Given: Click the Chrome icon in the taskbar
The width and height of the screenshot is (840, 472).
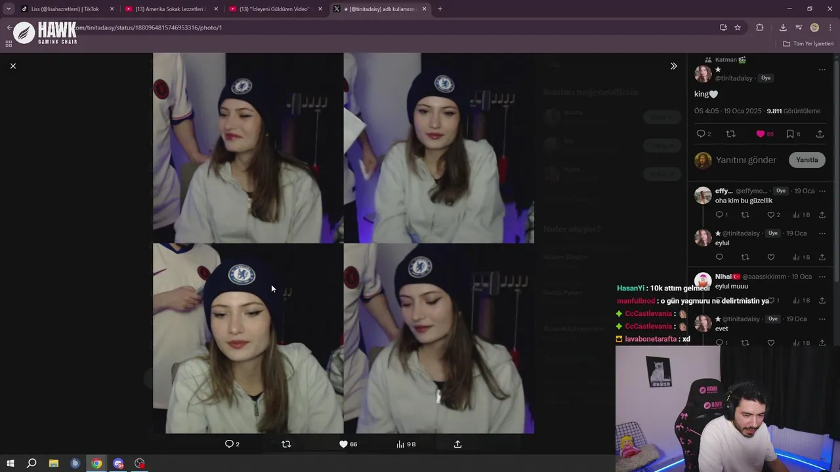Looking at the screenshot, I should pyautogui.click(x=96, y=463).
